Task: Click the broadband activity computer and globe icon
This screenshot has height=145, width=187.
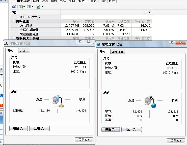Action: point(150,102)
